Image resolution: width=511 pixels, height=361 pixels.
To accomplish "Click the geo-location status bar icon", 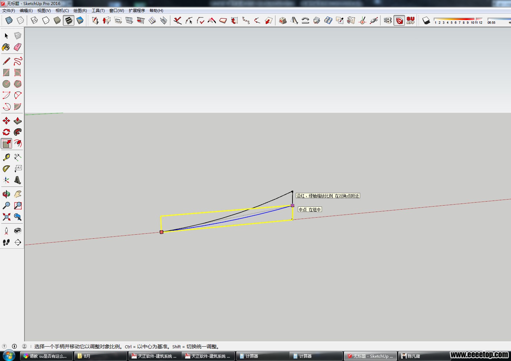I will click(x=4, y=346).
